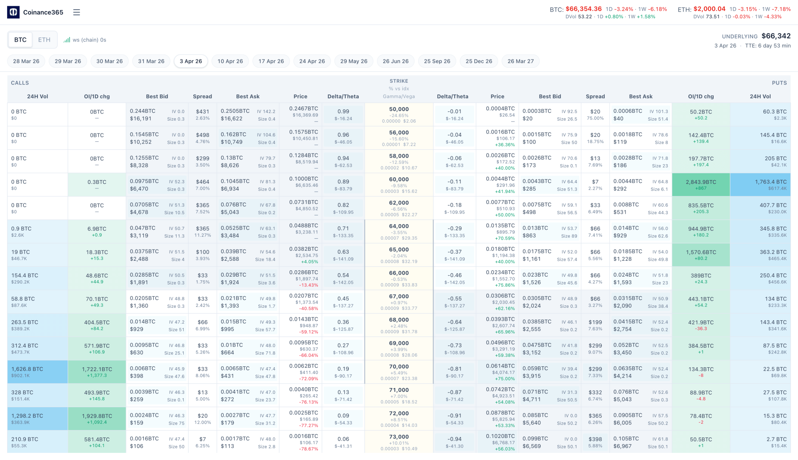Click the Coinance365 logo icon

click(13, 12)
